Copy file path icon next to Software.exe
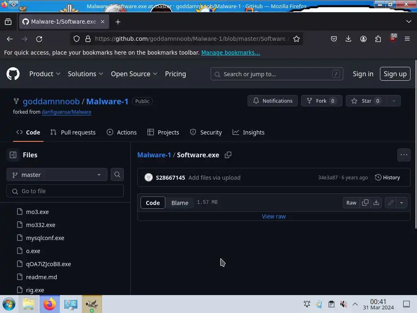417x313 pixels. [x=228, y=155]
